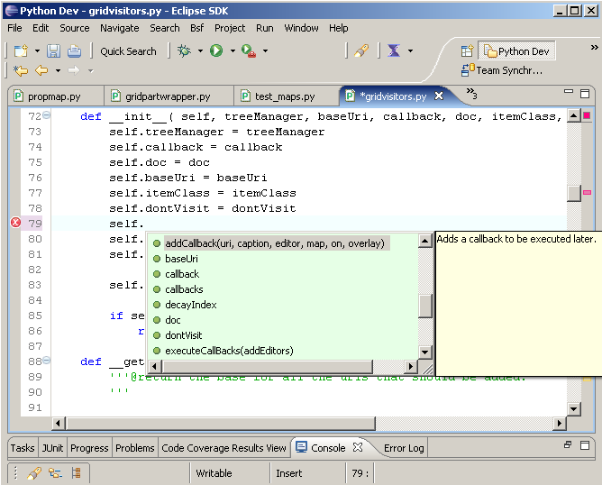Click the green Run button icon
The width and height of the screenshot is (602, 485).
tap(216, 51)
